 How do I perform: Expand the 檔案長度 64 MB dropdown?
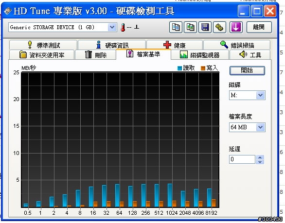coord(261,127)
